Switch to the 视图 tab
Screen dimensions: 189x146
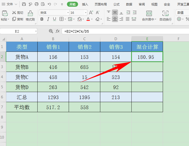[154, 4]
